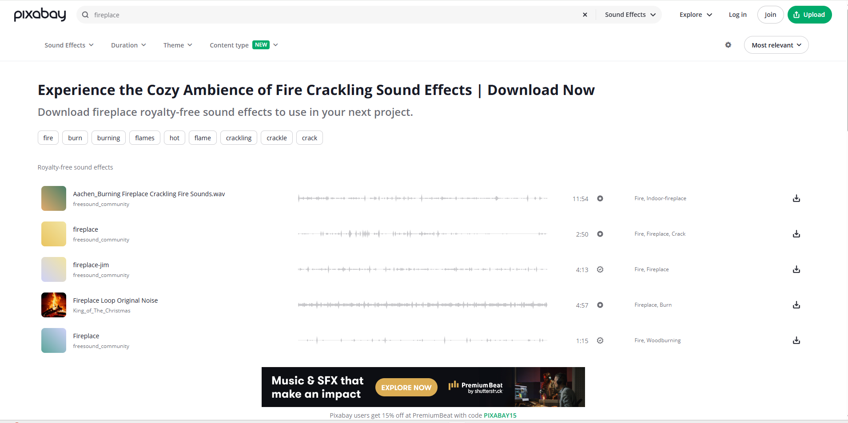Expand the Content type filter
Image resolution: width=848 pixels, height=423 pixels.
(243, 45)
